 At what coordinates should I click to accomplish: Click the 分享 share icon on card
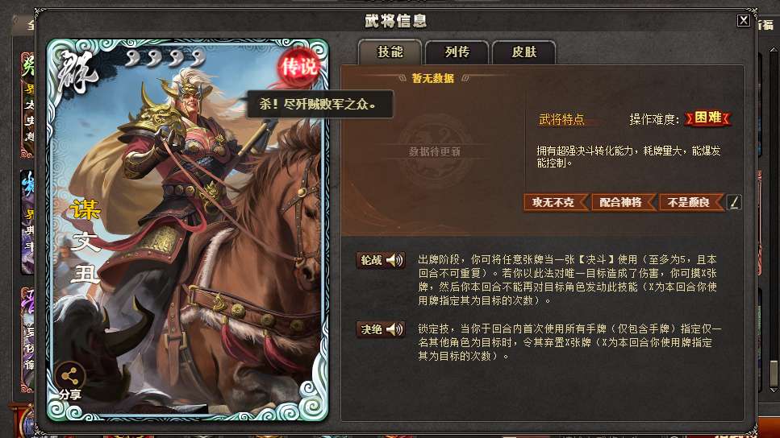(69, 381)
